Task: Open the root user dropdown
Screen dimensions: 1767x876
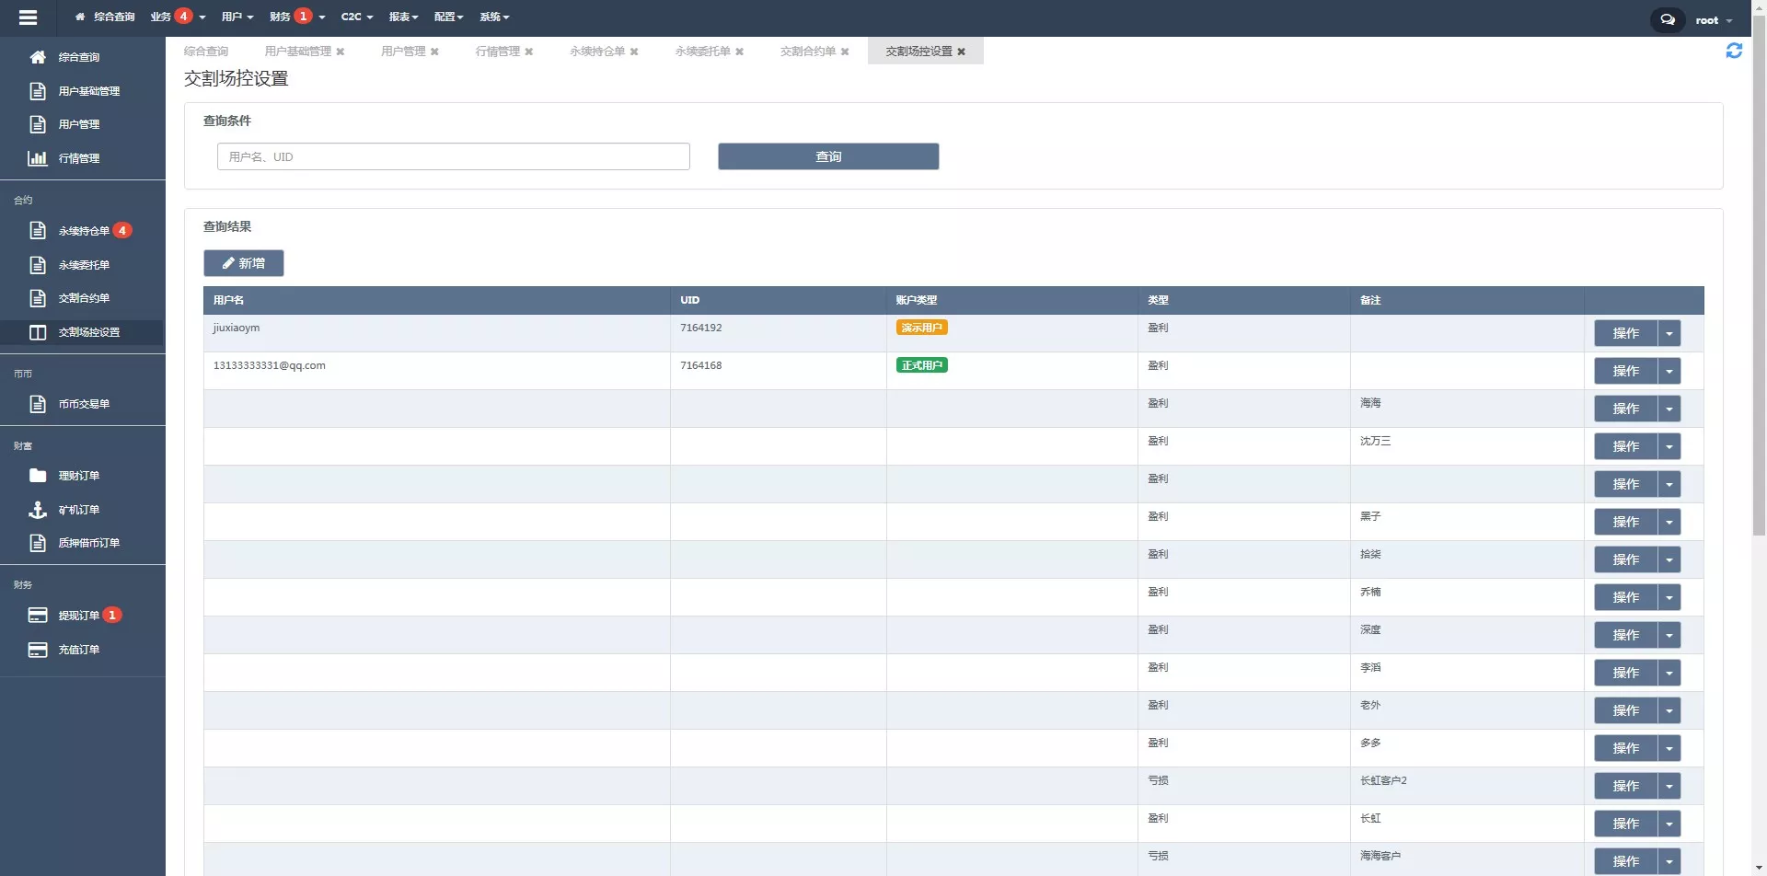Action: (1714, 20)
